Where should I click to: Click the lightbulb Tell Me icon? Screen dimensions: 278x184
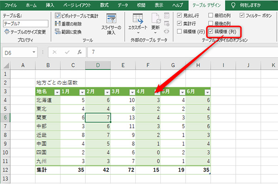(x=233, y=5)
